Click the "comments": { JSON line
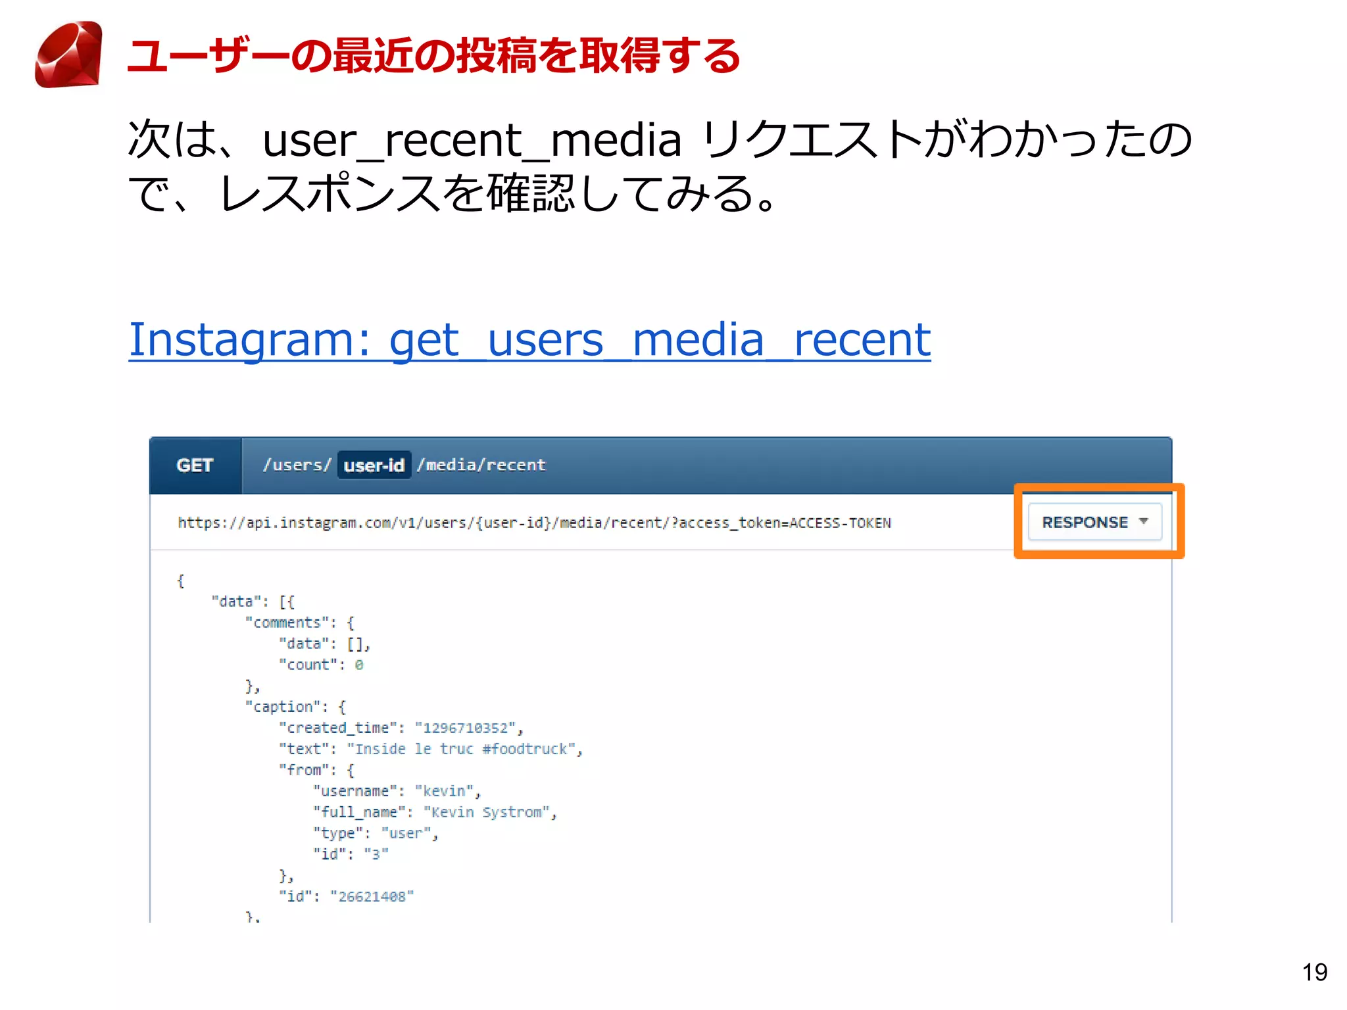Image resolution: width=1347 pixels, height=1010 pixels. coord(300,623)
